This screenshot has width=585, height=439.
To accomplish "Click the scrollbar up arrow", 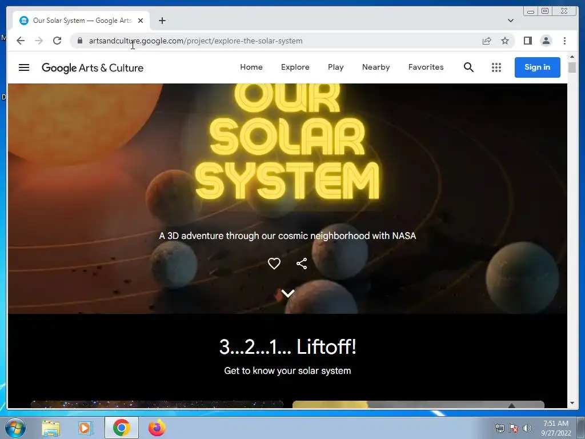I will (x=572, y=57).
